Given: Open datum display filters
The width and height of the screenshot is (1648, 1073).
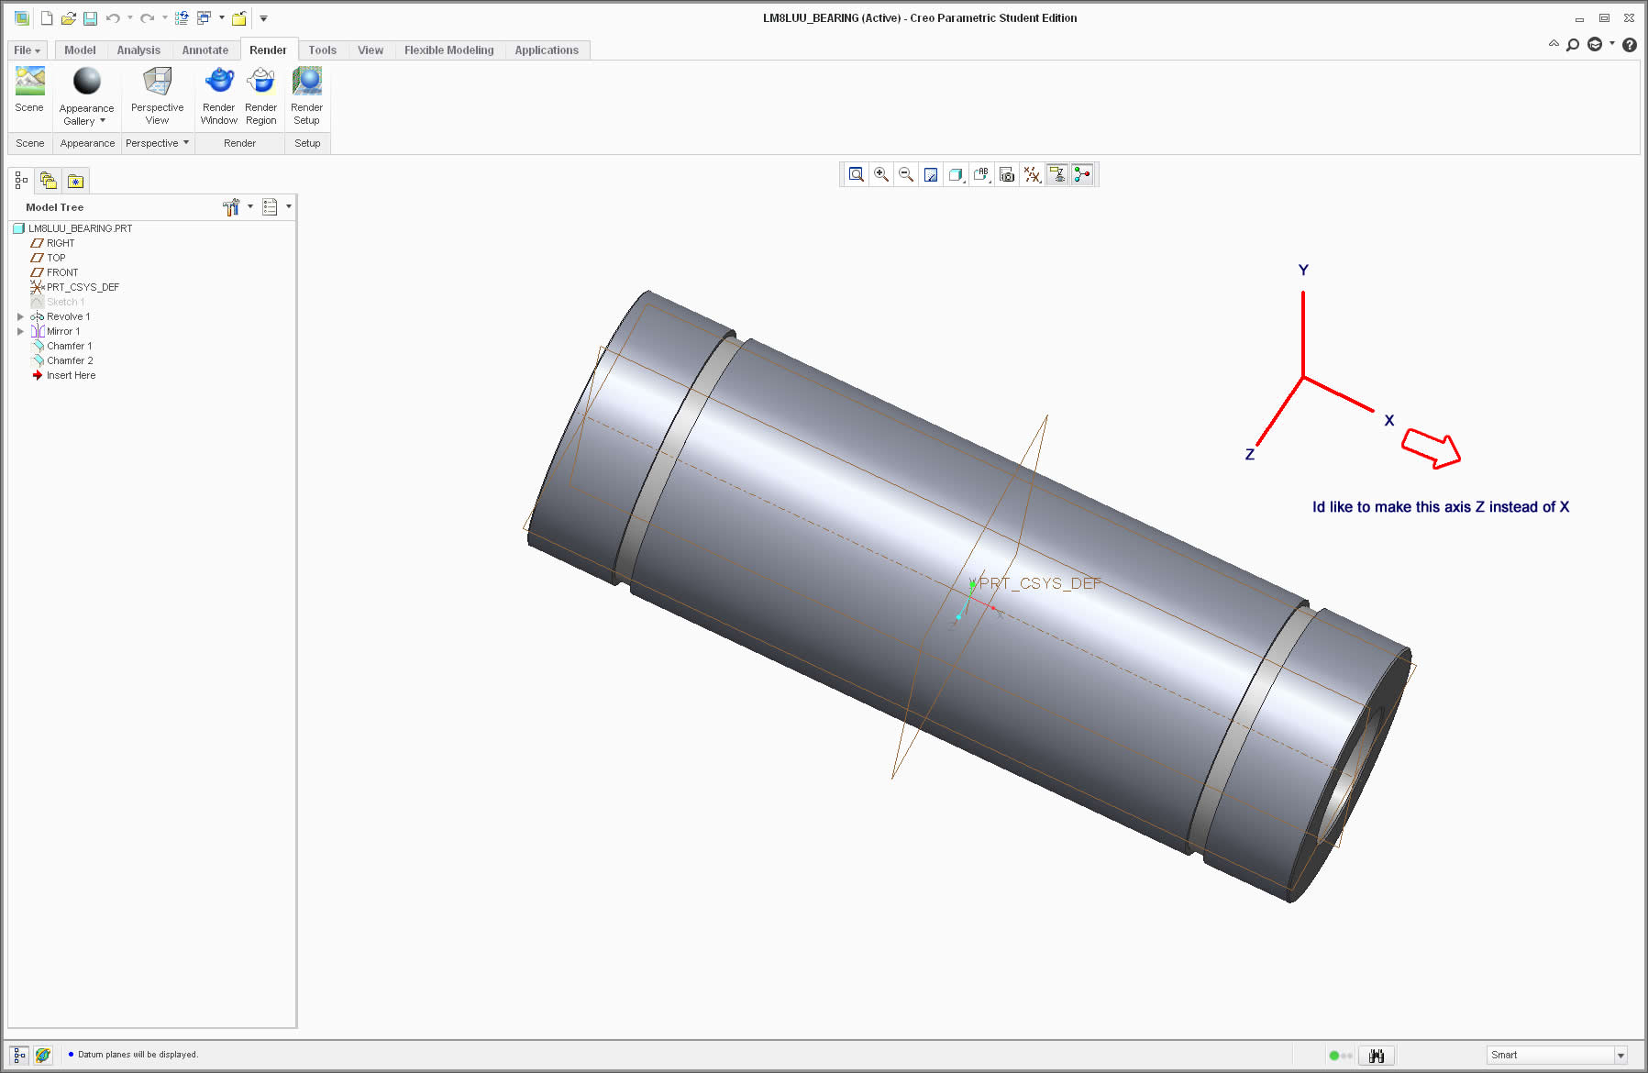Looking at the screenshot, I should [x=1033, y=174].
